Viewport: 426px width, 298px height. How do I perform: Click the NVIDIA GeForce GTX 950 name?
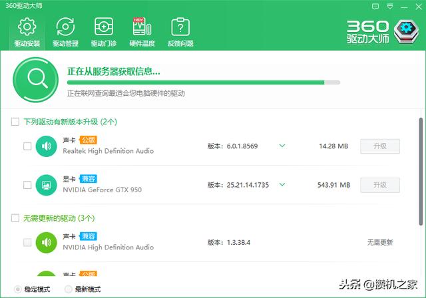point(102,190)
